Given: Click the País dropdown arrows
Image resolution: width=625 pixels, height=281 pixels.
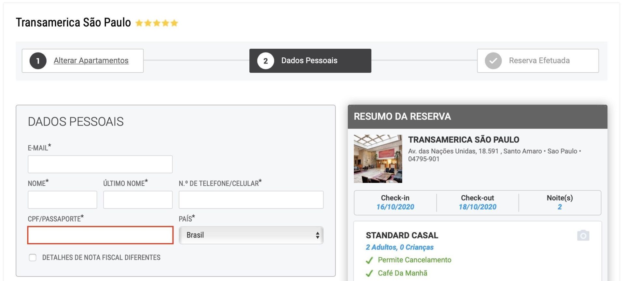Looking at the screenshot, I should point(317,235).
